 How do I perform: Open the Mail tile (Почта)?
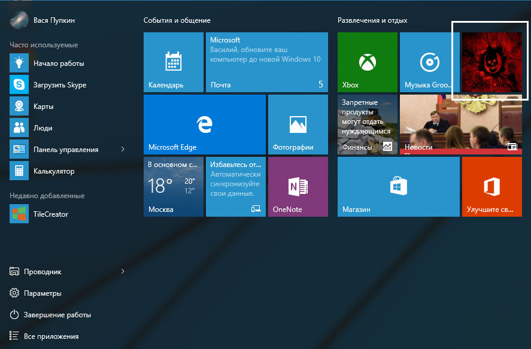(x=267, y=62)
